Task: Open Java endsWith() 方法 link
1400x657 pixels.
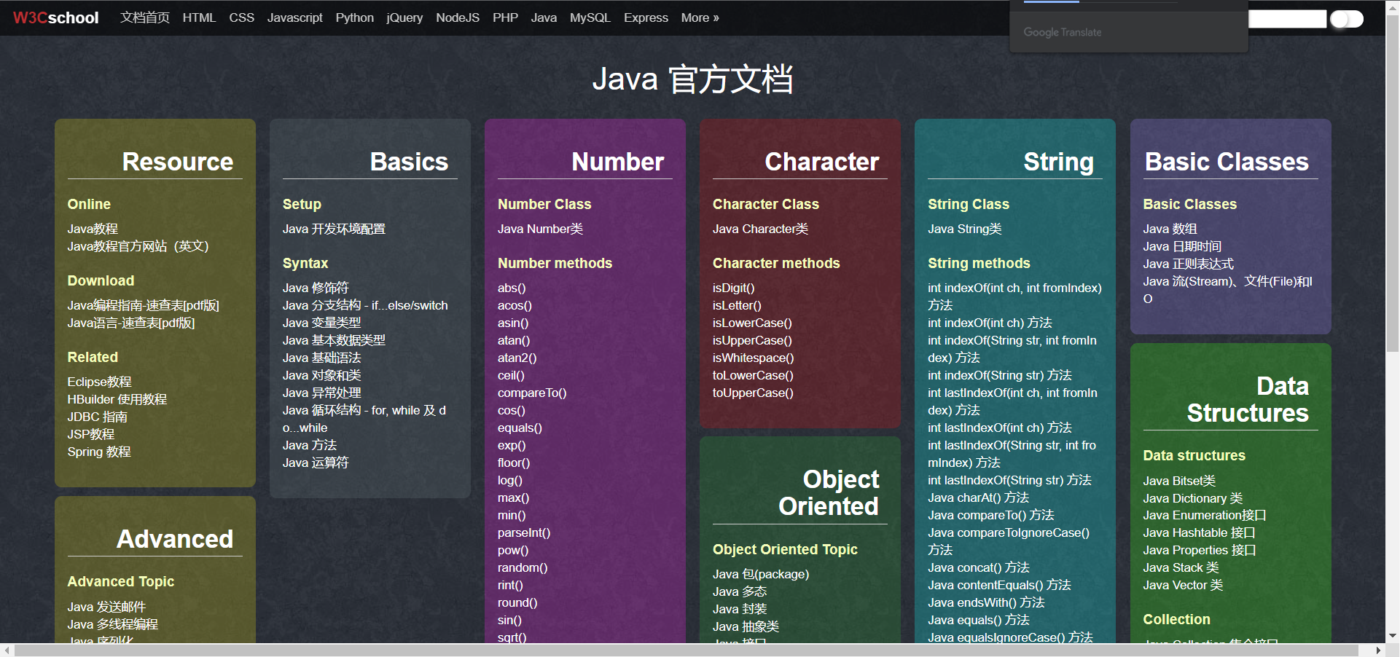Action: click(x=986, y=602)
